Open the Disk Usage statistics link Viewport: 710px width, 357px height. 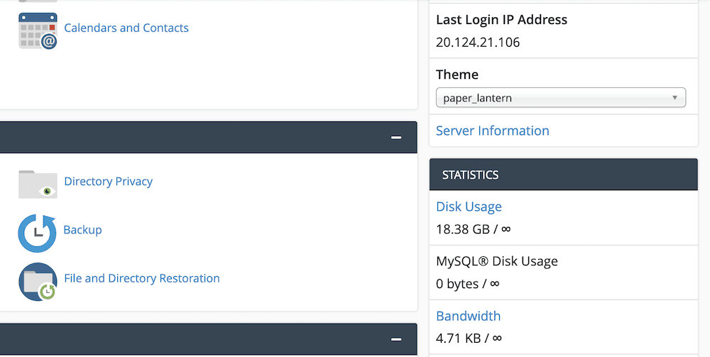point(469,207)
